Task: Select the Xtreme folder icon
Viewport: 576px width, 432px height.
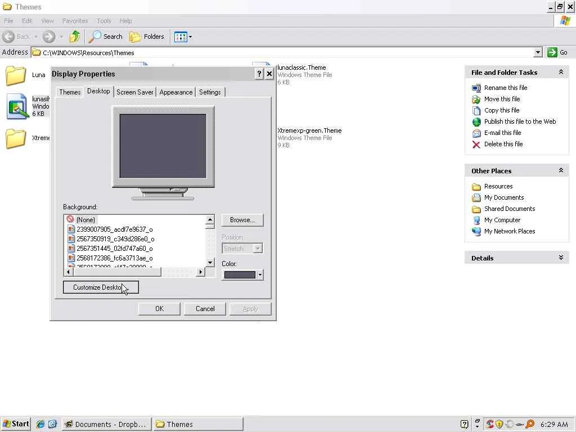Action: [x=15, y=138]
